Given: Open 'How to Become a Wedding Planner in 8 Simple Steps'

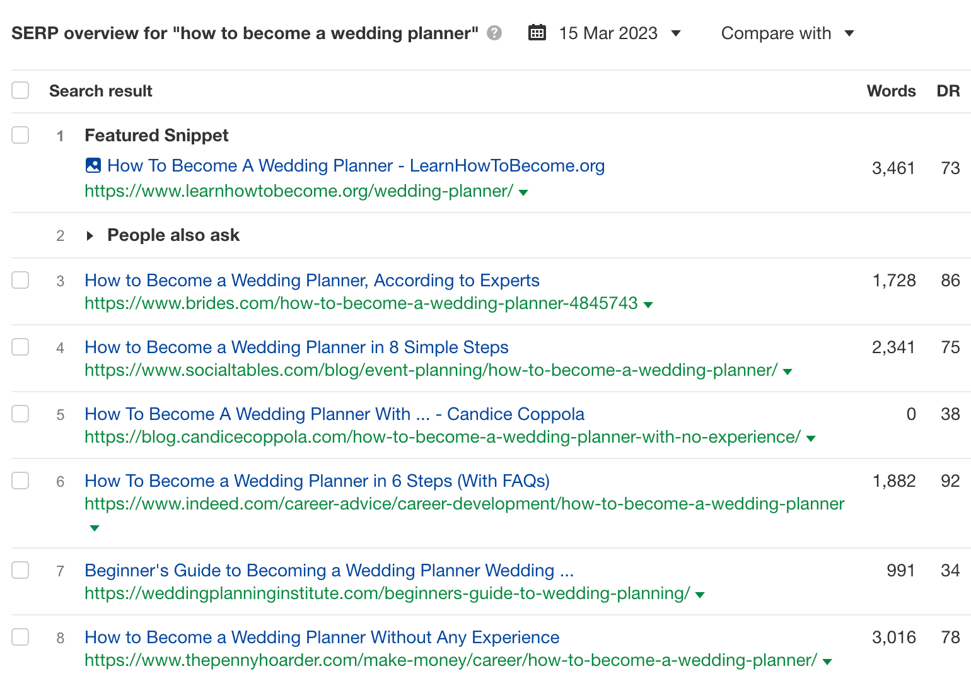Looking at the screenshot, I should 296,347.
